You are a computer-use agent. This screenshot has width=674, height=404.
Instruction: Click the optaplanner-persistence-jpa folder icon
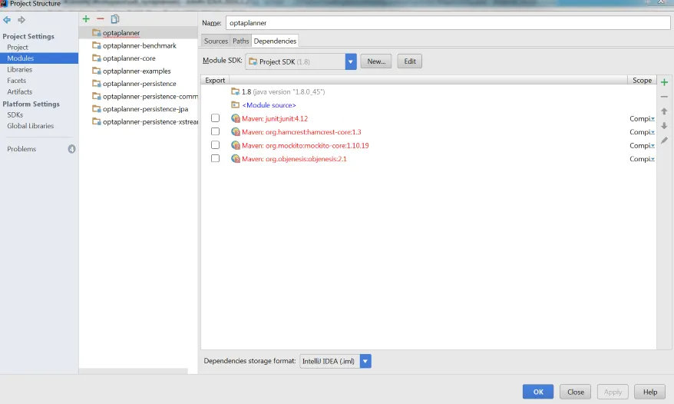click(x=96, y=109)
